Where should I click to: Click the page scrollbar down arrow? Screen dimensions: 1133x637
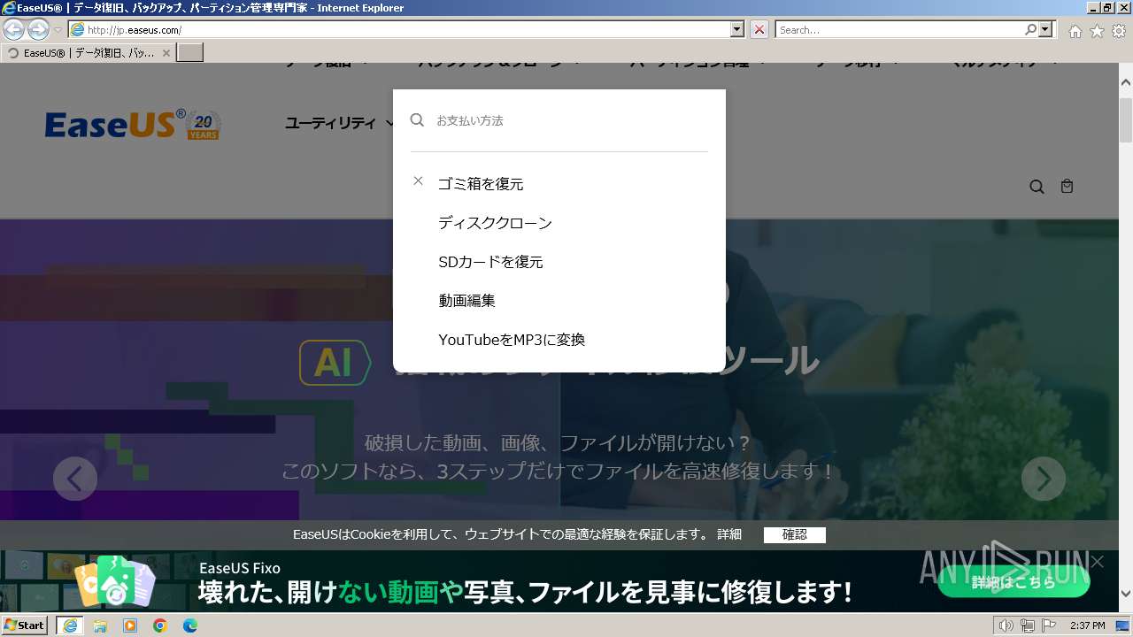coord(1126,594)
